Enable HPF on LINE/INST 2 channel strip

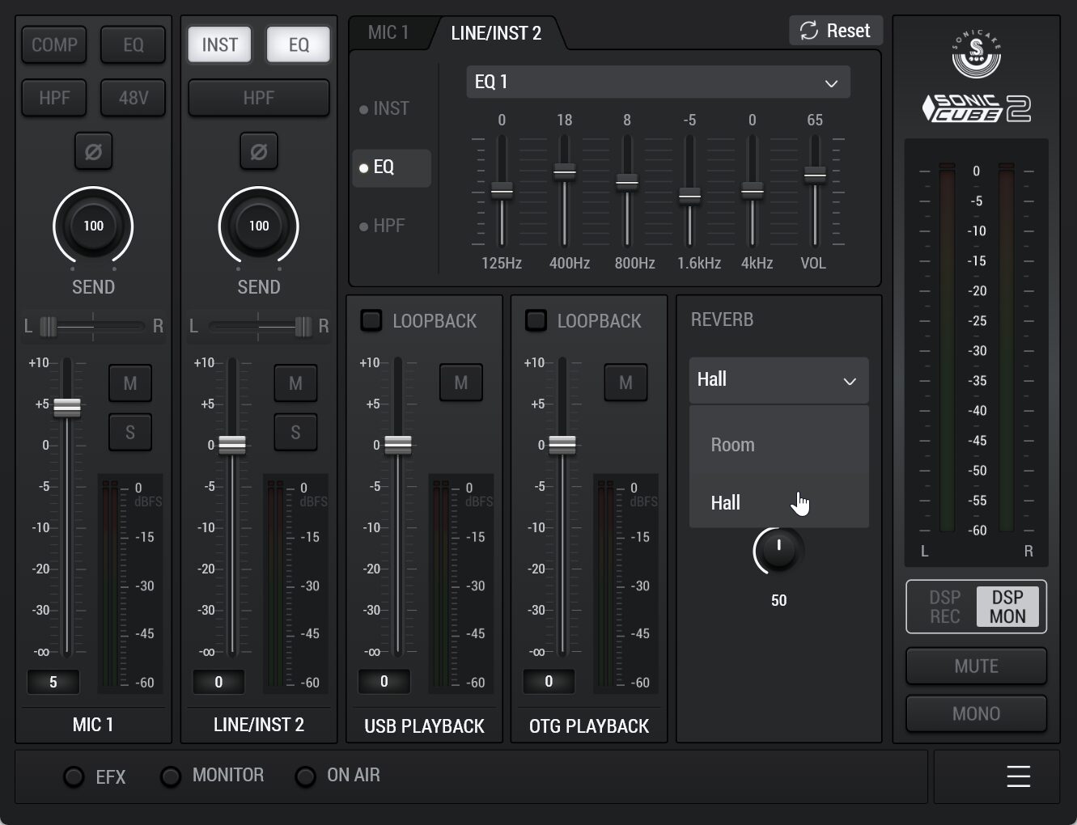pos(259,98)
